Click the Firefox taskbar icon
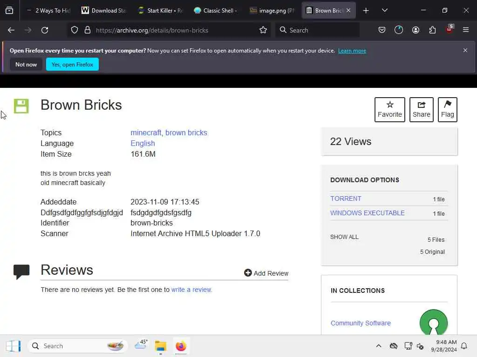Viewport: 477px width, 357px height. click(181, 346)
